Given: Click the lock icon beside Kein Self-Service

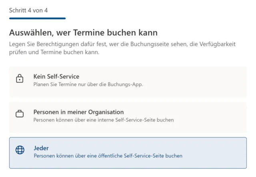Looking at the screenshot, I should (x=20, y=79).
